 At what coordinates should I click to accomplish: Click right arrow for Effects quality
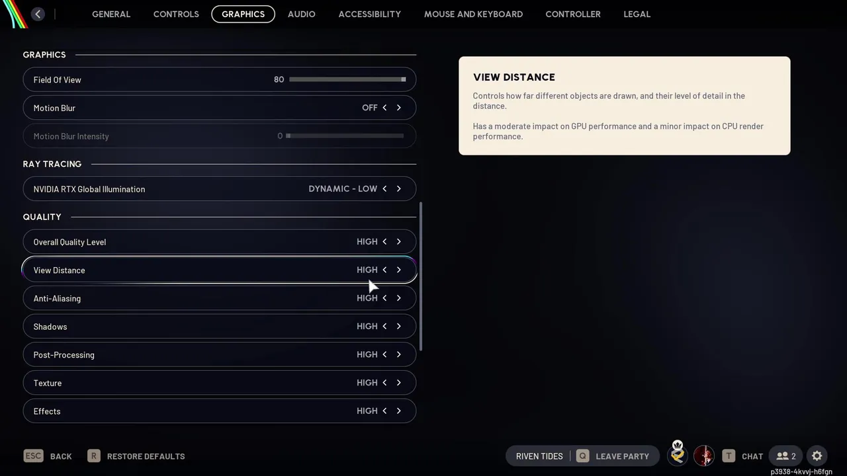point(398,411)
